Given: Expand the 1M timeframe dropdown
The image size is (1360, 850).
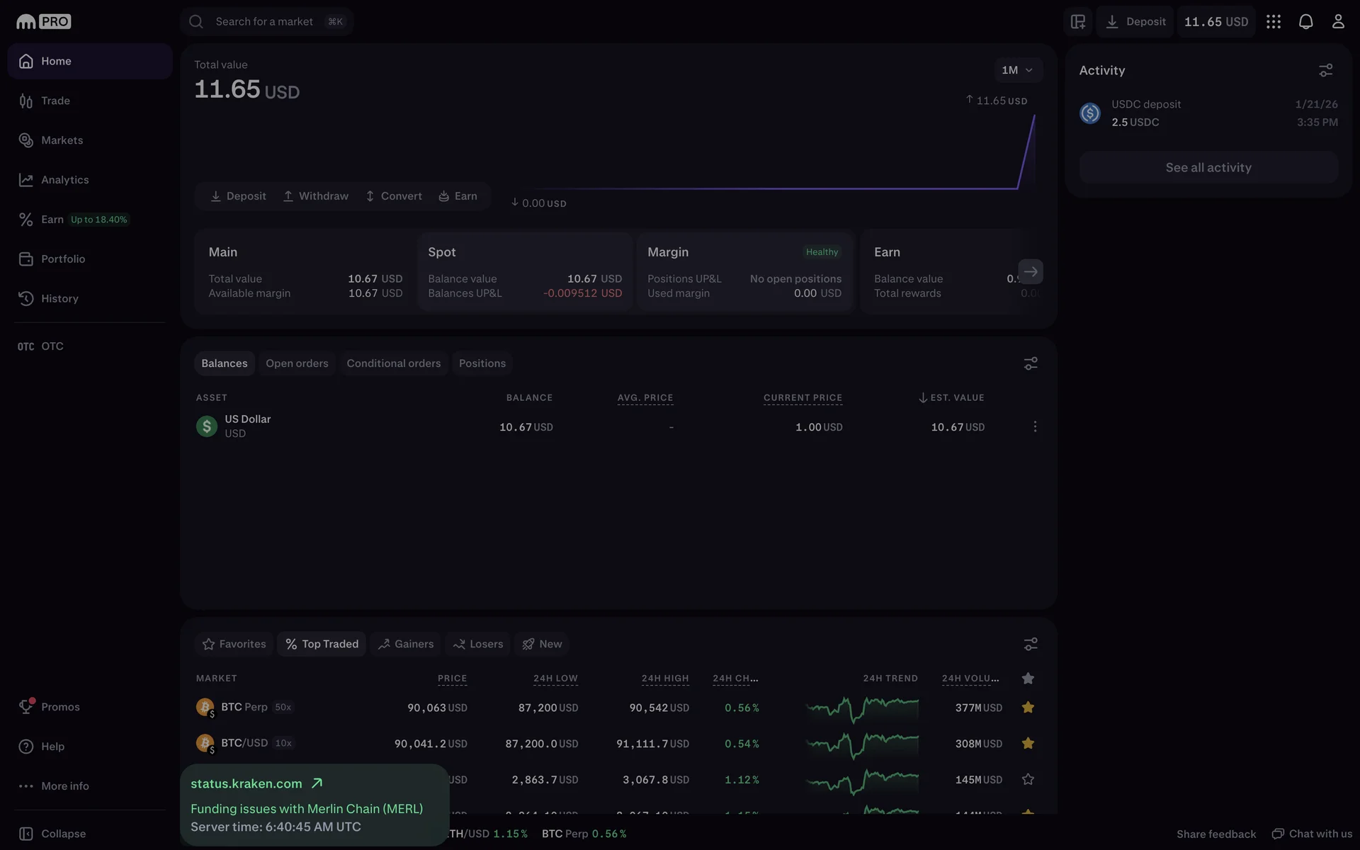Looking at the screenshot, I should [x=1017, y=70].
